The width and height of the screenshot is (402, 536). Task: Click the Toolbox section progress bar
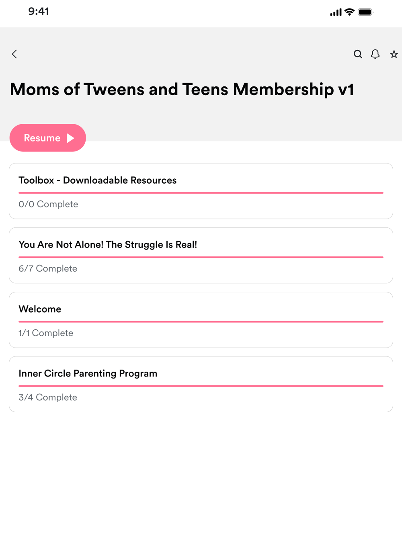tap(201, 193)
